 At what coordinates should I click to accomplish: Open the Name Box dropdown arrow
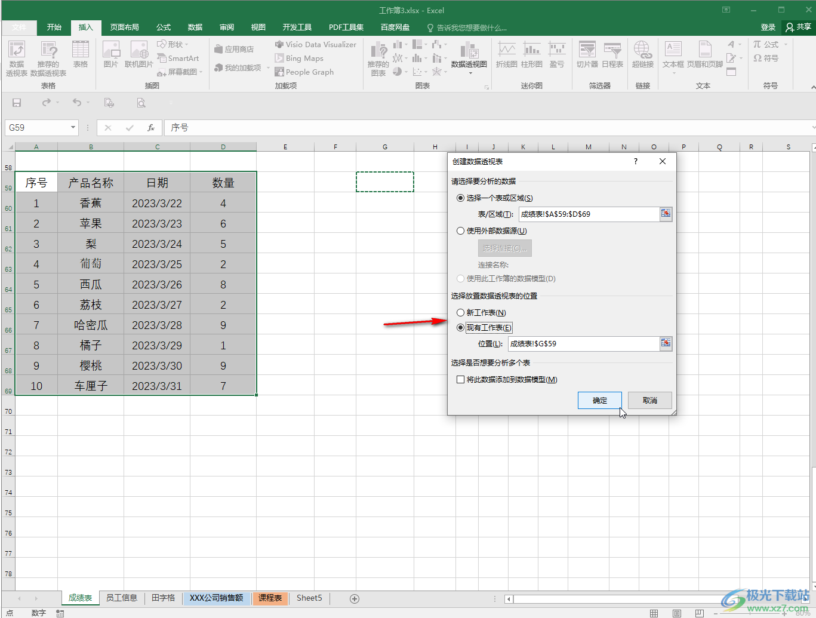pos(73,128)
